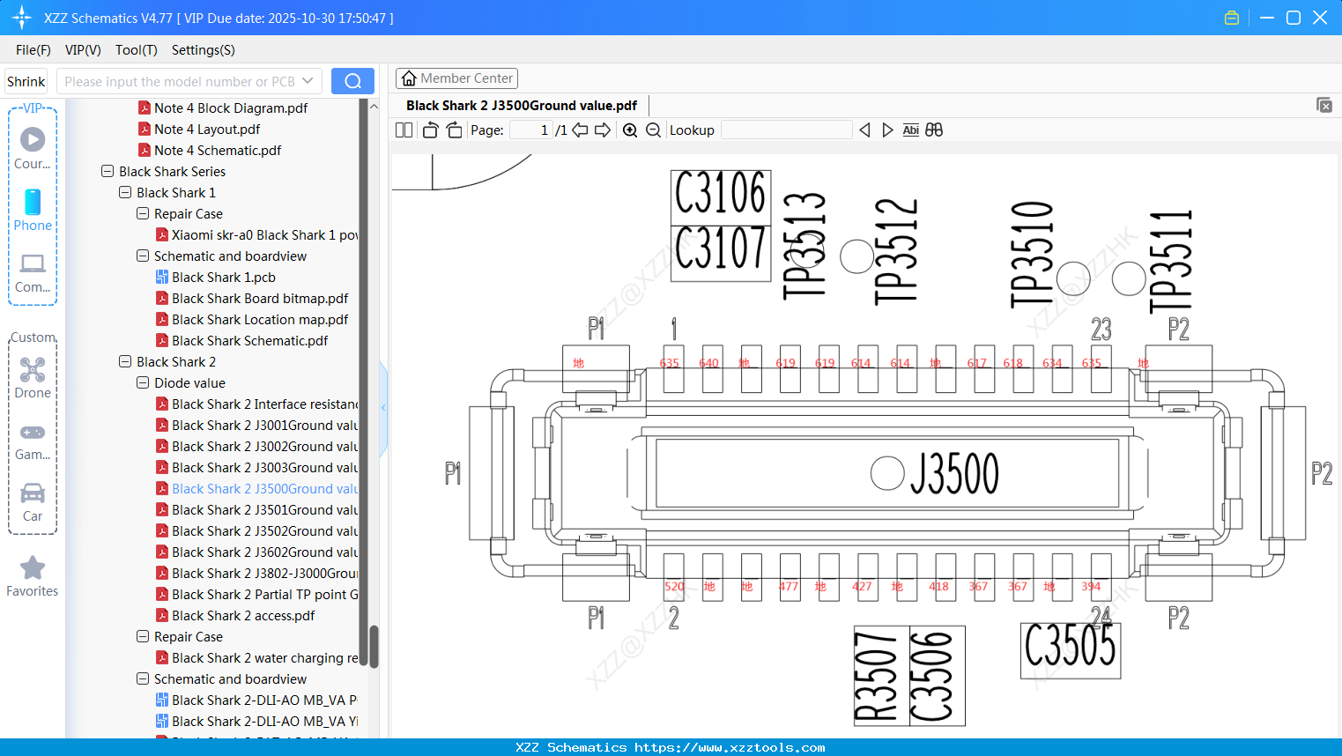Open the Game console category
The width and height of the screenshot is (1342, 756).
tap(33, 441)
